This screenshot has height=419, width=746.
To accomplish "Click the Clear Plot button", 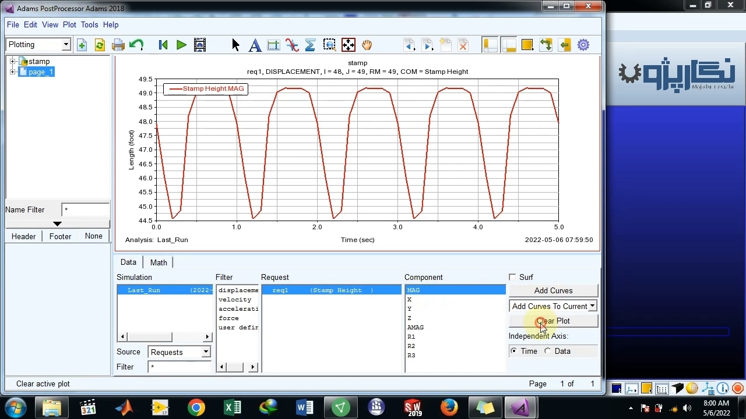I will (x=553, y=321).
